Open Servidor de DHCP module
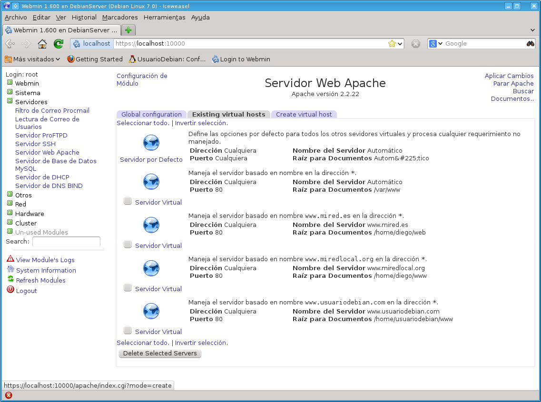This screenshot has width=541, height=402. (x=42, y=177)
